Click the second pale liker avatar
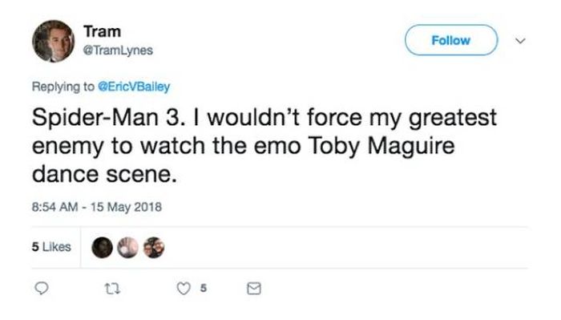The image size is (561, 320). coord(127,248)
